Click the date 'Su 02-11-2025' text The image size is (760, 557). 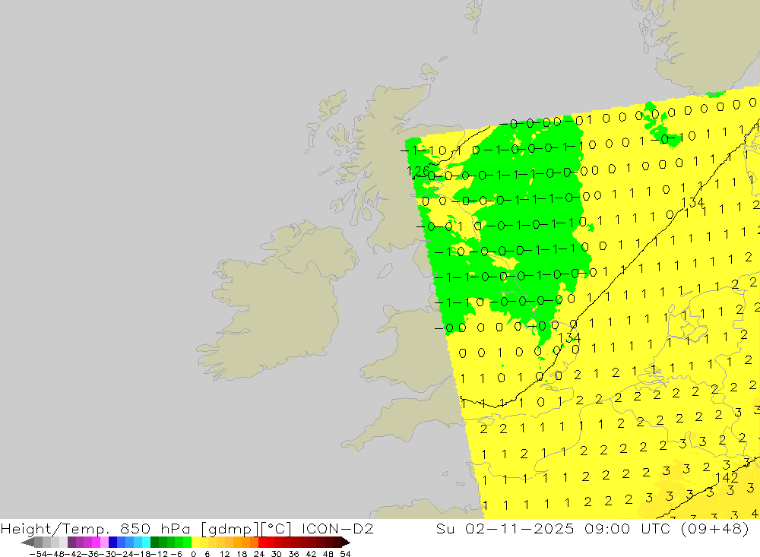coord(505,528)
